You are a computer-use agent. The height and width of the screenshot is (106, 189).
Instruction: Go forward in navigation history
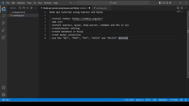pyautogui.click(x=74, y=3)
